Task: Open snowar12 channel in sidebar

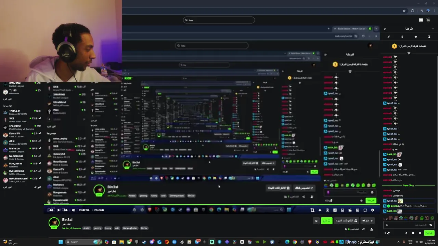Action: pyautogui.click(x=21, y=127)
